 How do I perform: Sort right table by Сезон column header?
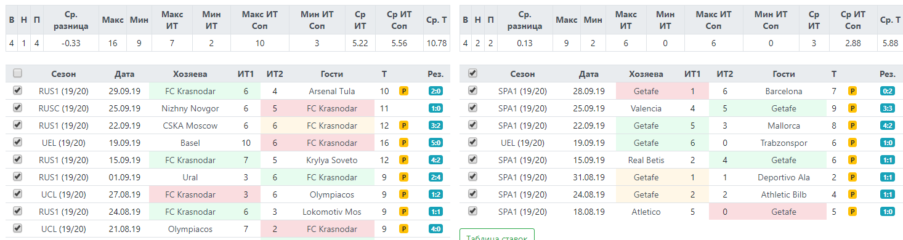(522, 74)
